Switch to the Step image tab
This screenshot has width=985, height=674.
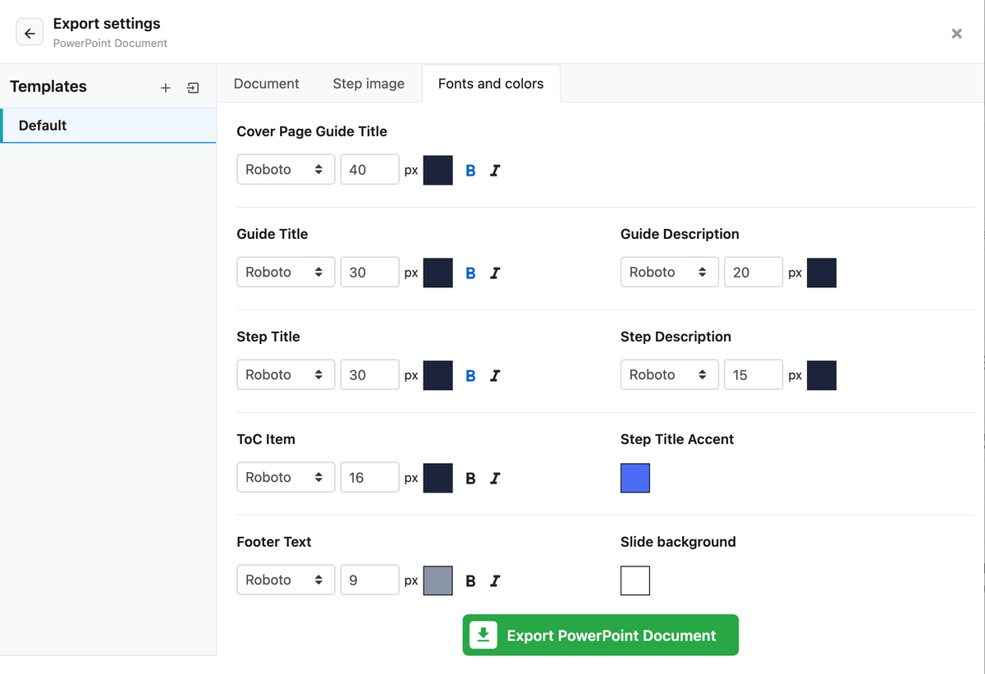coord(369,84)
